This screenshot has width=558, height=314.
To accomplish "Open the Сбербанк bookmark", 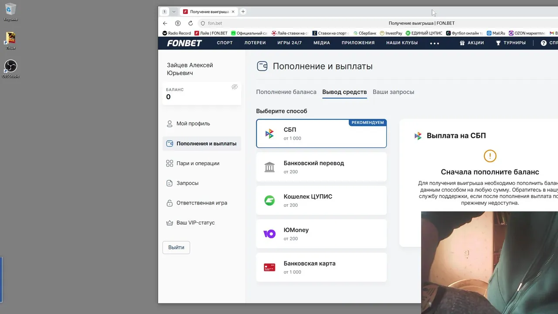I will 364,33.
